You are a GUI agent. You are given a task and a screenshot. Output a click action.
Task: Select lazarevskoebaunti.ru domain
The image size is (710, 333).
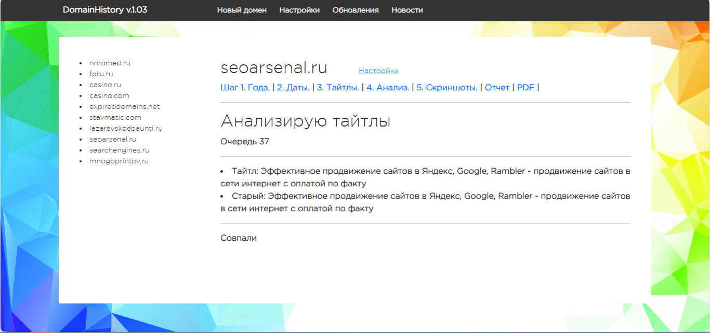click(126, 128)
